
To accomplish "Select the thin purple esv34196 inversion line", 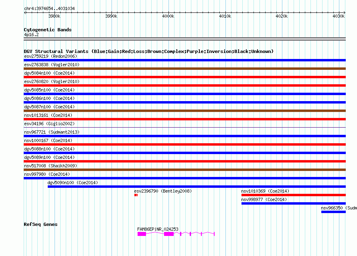I will point(185,127).
